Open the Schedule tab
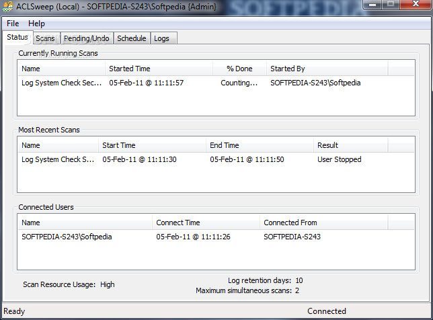Viewport: 433px width, 320px height. (132, 38)
